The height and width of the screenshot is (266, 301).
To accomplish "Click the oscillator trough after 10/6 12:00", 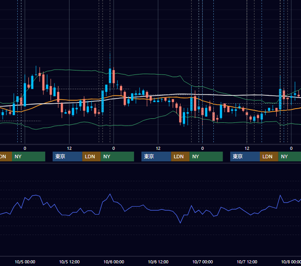I will point(180,223).
